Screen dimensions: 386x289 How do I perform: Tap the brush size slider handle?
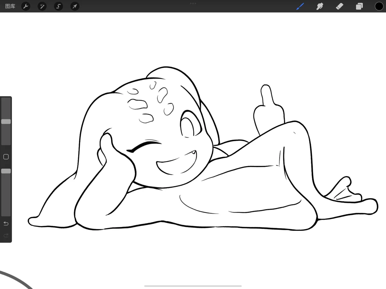pyautogui.click(x=6, y=121)
